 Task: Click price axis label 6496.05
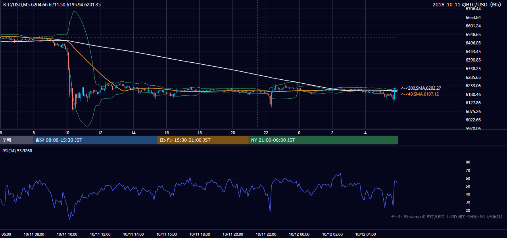(x=473, y=43)
